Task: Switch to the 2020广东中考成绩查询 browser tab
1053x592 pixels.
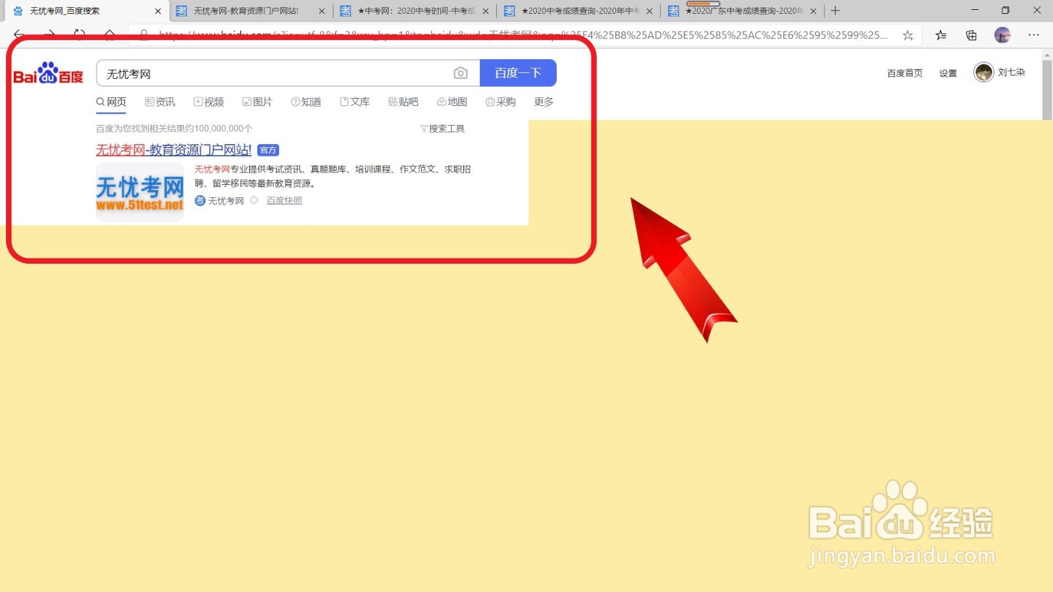Action: (x=742, y=11)
